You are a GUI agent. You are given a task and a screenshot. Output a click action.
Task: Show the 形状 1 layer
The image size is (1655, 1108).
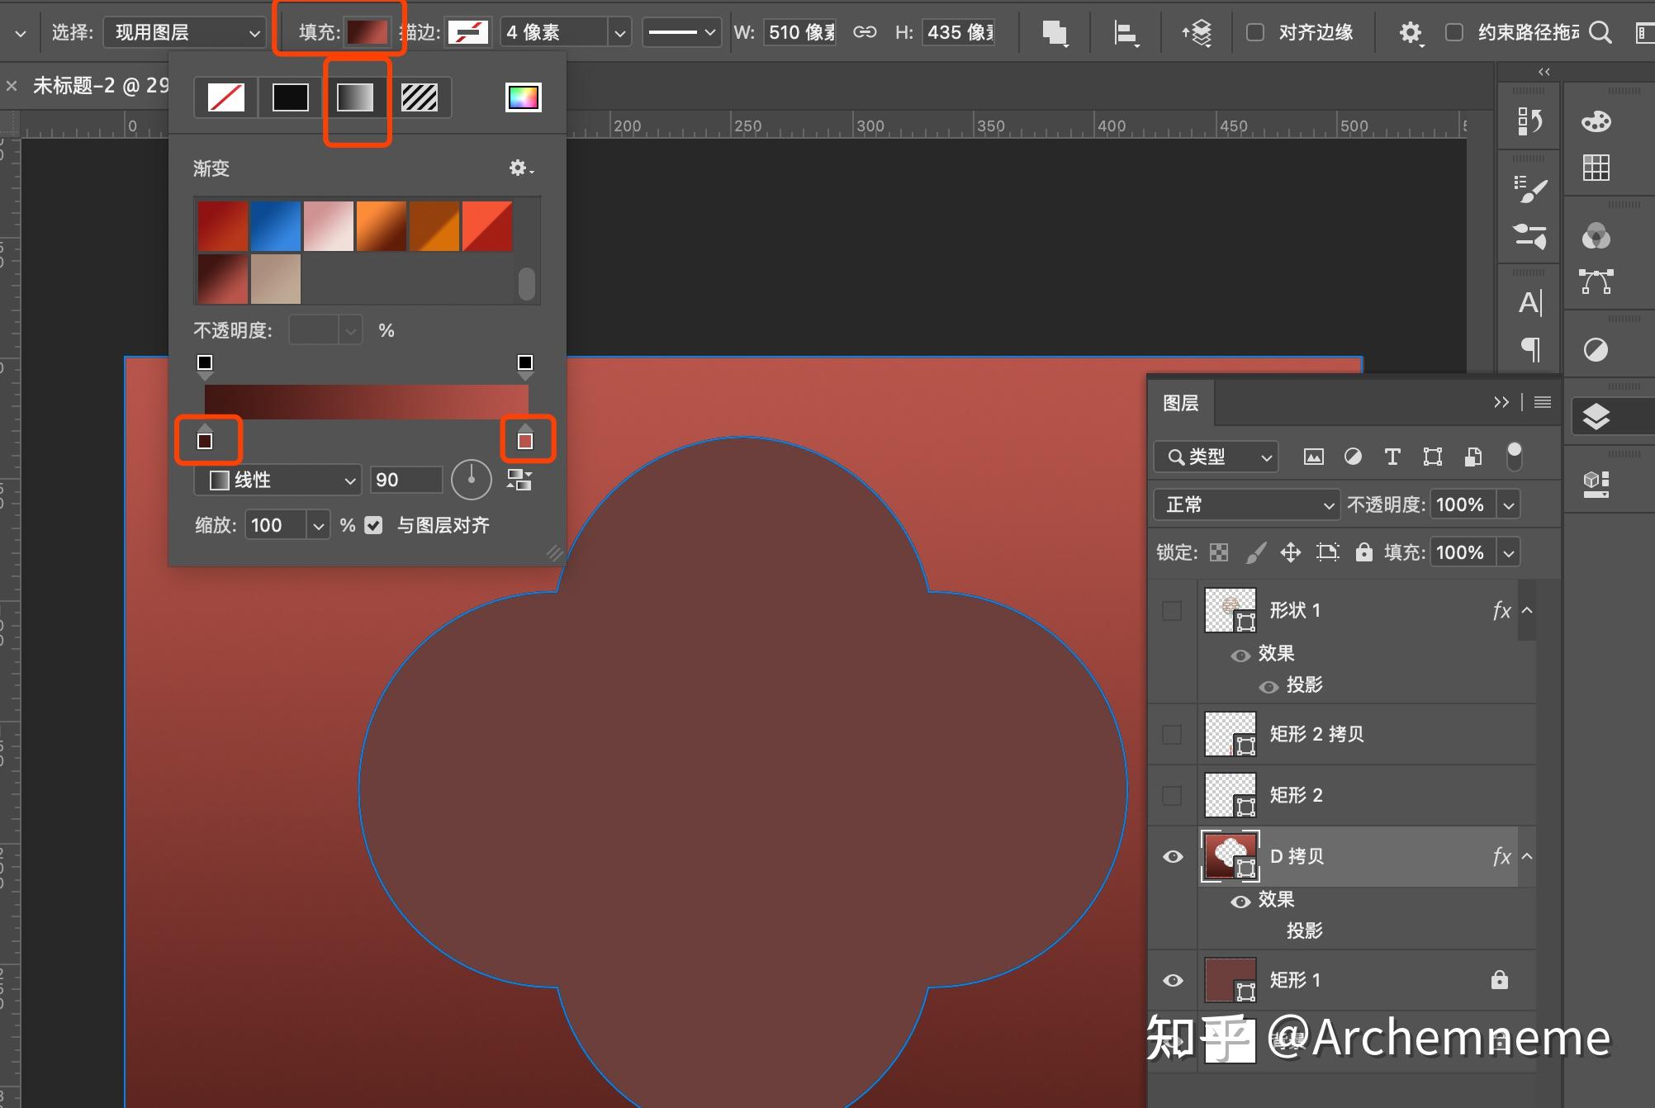1172,610
